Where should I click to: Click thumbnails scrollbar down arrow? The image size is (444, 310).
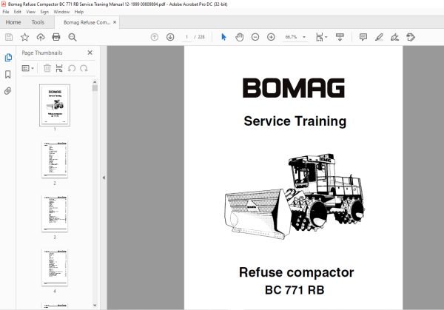(x=95, y=305)
